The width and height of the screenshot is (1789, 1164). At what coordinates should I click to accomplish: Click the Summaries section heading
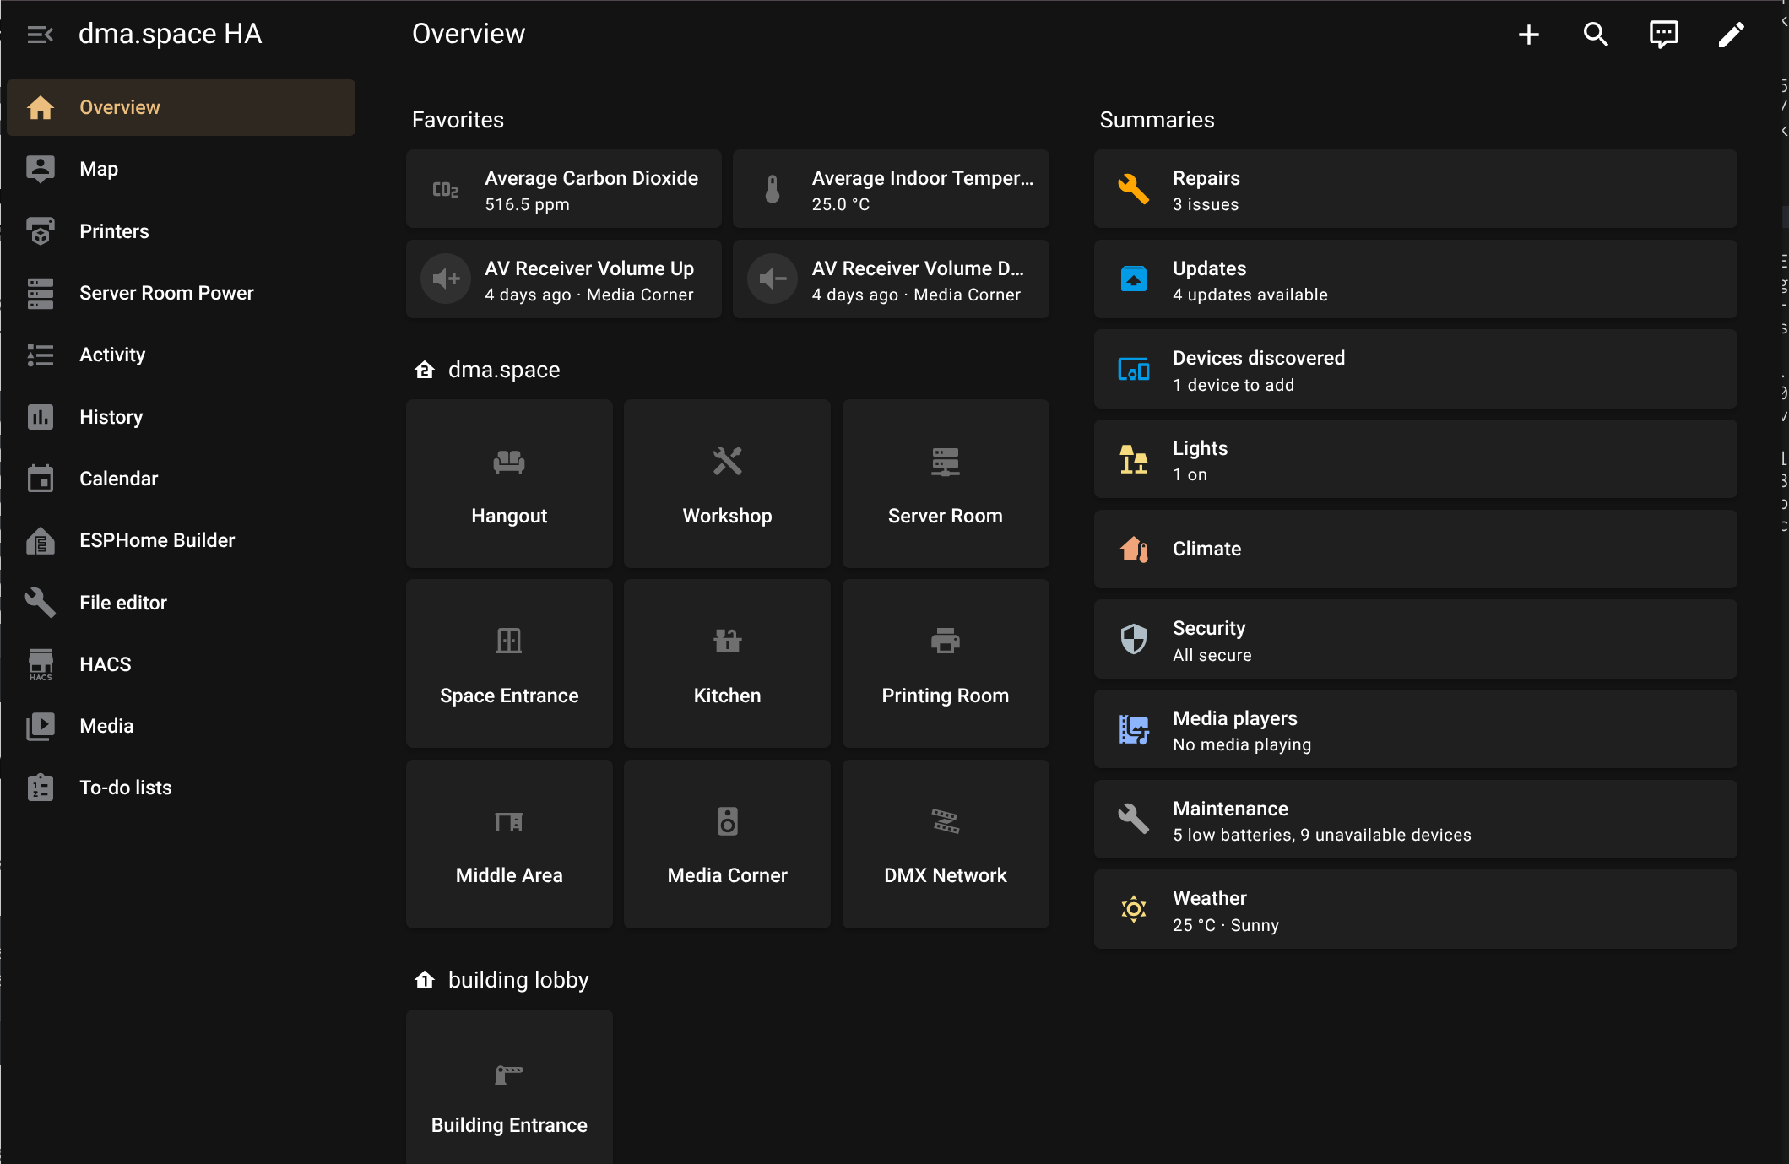click(x=1157, y=120)
